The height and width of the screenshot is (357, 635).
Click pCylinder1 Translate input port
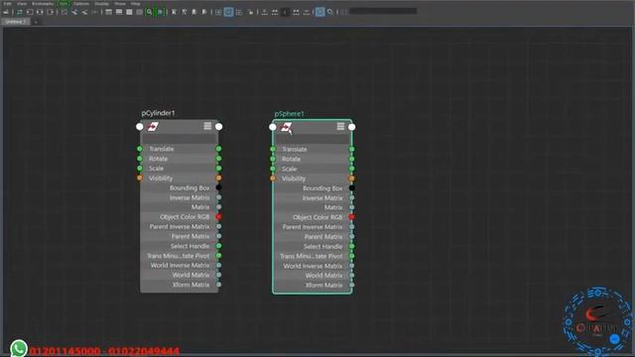click(x=140, y=149)
